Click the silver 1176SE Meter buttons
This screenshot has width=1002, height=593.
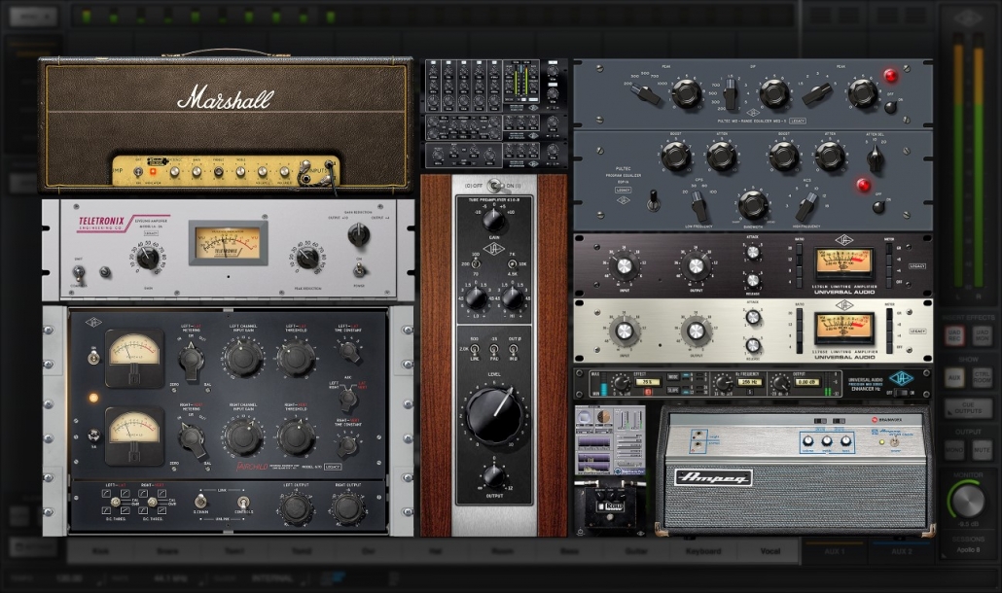889,330
